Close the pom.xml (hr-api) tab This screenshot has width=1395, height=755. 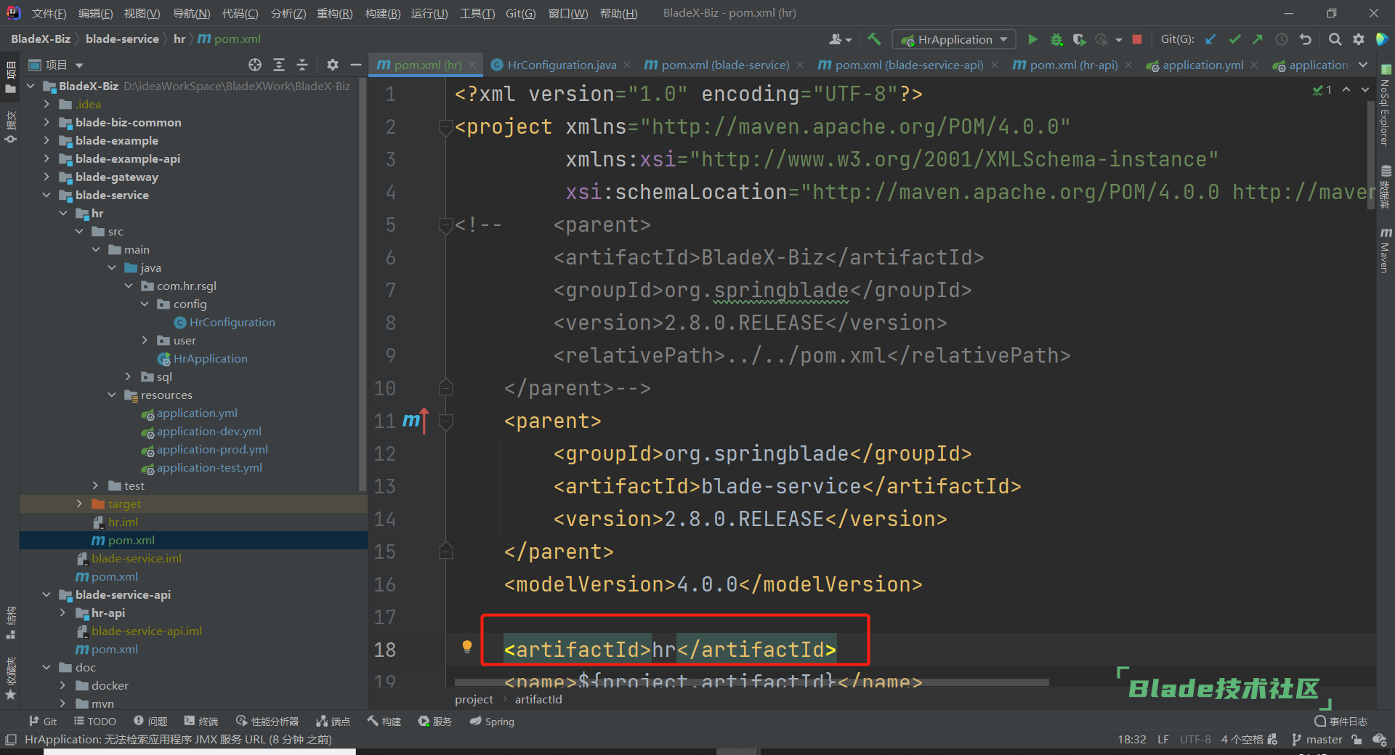(1128, 65)
